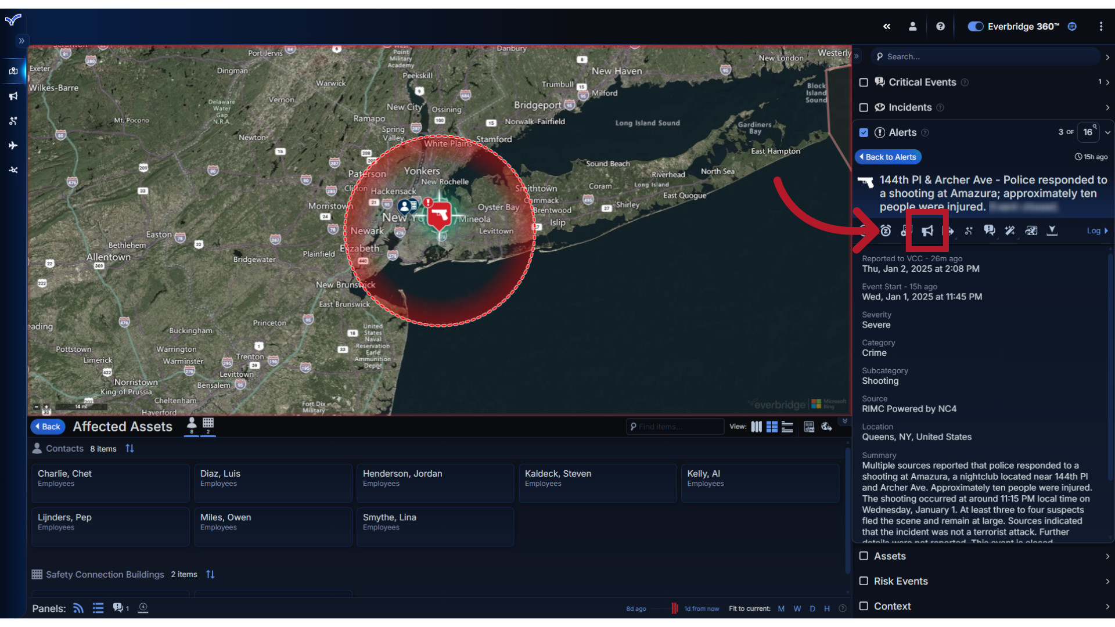Expand the Assets section arrow

pyautogui.click(x=1107, y=556)
